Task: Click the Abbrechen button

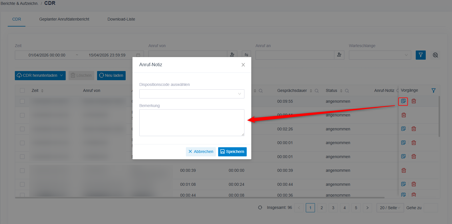Action: click(201, 152)
